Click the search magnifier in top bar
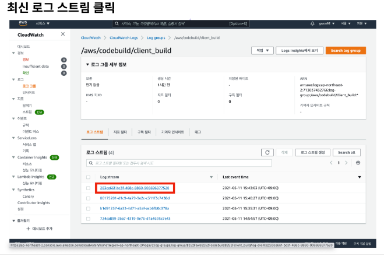This screenshot has width=384, height=256. (117, 23)
